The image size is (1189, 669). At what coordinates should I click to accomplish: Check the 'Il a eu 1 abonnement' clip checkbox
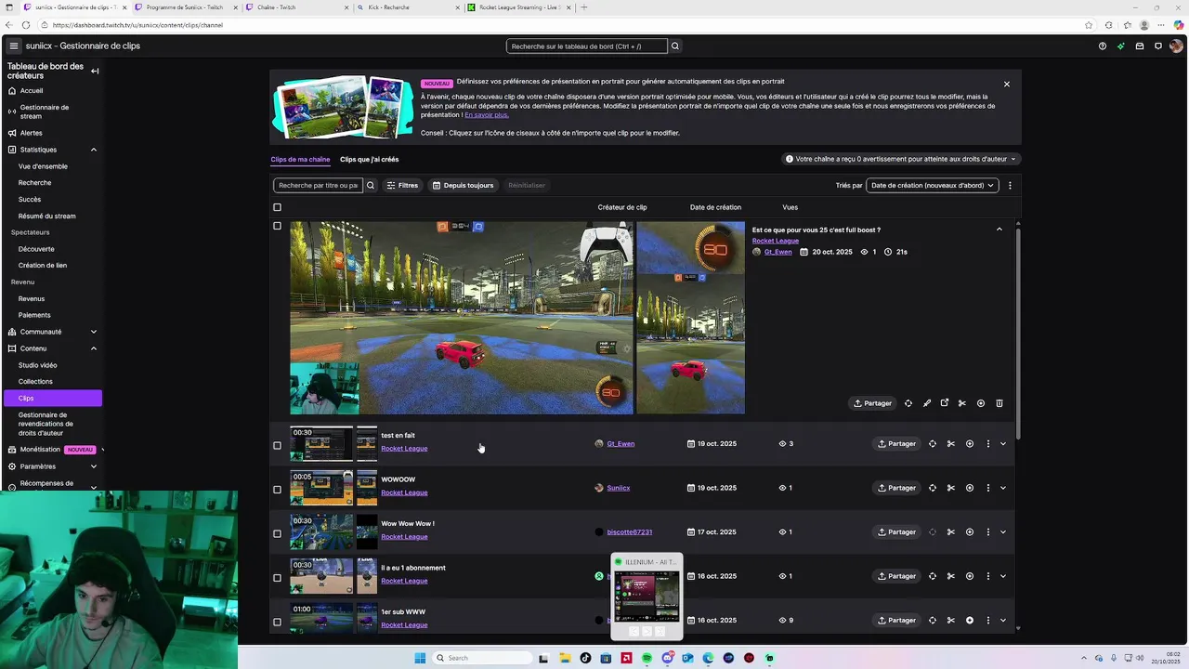point(277,578)
